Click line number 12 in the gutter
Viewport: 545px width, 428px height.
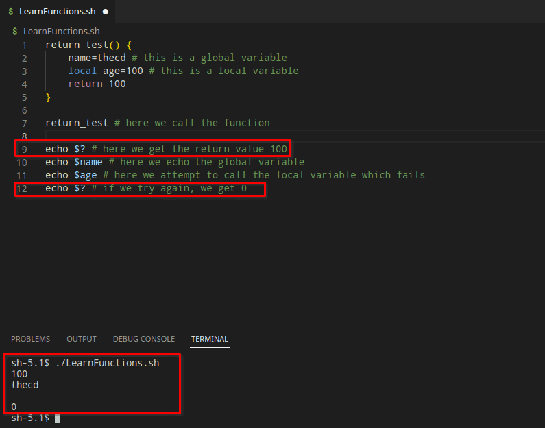click(21, 189)
